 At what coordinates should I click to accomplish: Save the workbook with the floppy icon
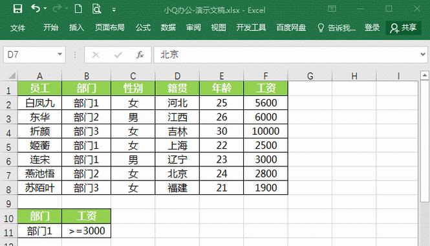click(x=18, y=9)
